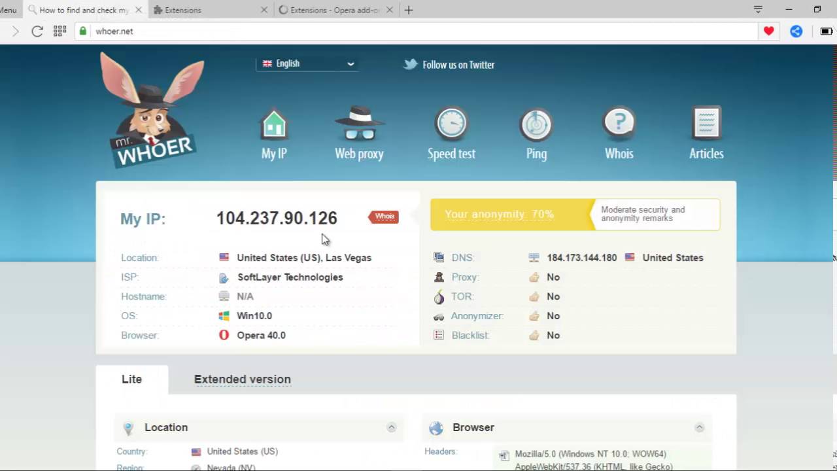Click the green padlock security icon

[x=82, y=31]
